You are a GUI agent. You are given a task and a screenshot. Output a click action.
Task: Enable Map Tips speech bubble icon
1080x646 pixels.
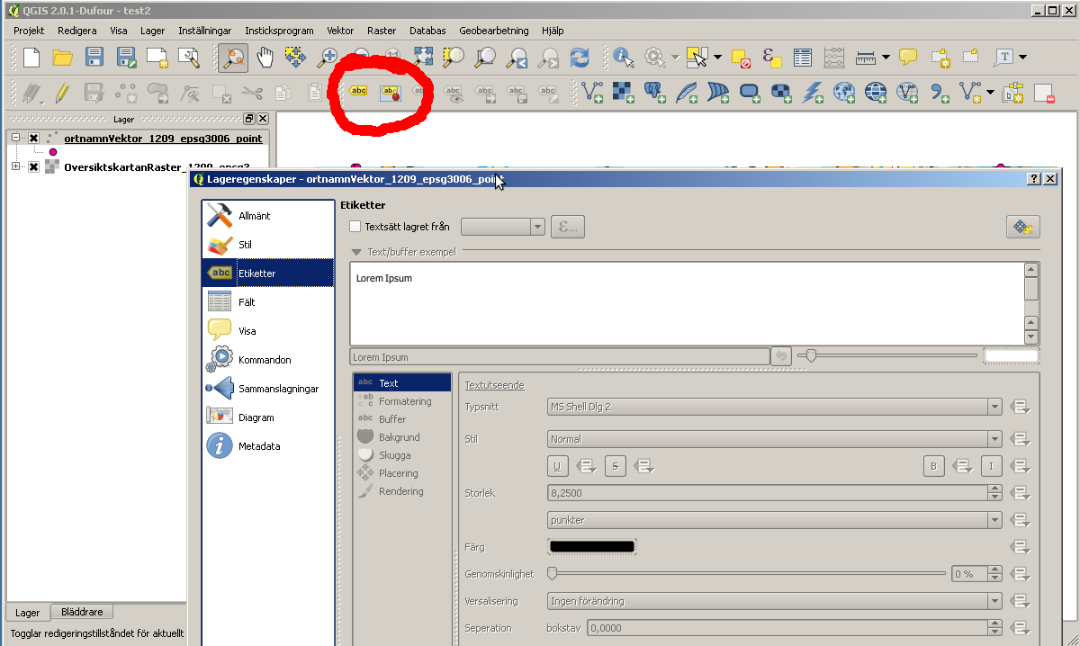coord(908,58)
